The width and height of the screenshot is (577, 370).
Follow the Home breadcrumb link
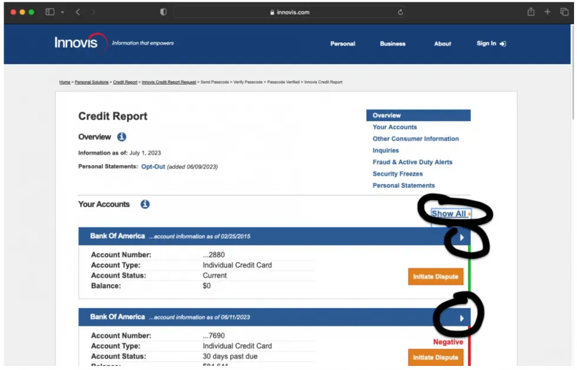[65, 82]
